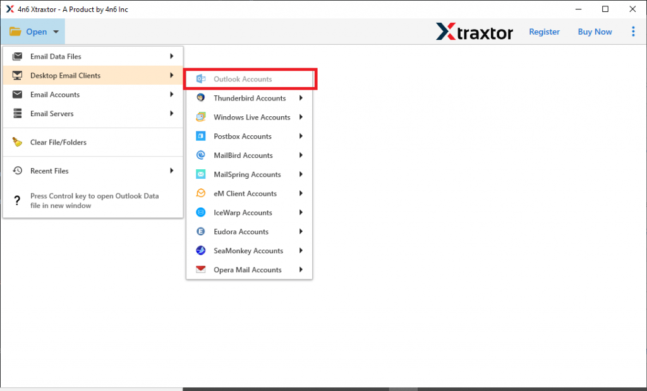Click the Email Accounts envelope icon
This screenshot has width=647, height=391.
(17, 95)
